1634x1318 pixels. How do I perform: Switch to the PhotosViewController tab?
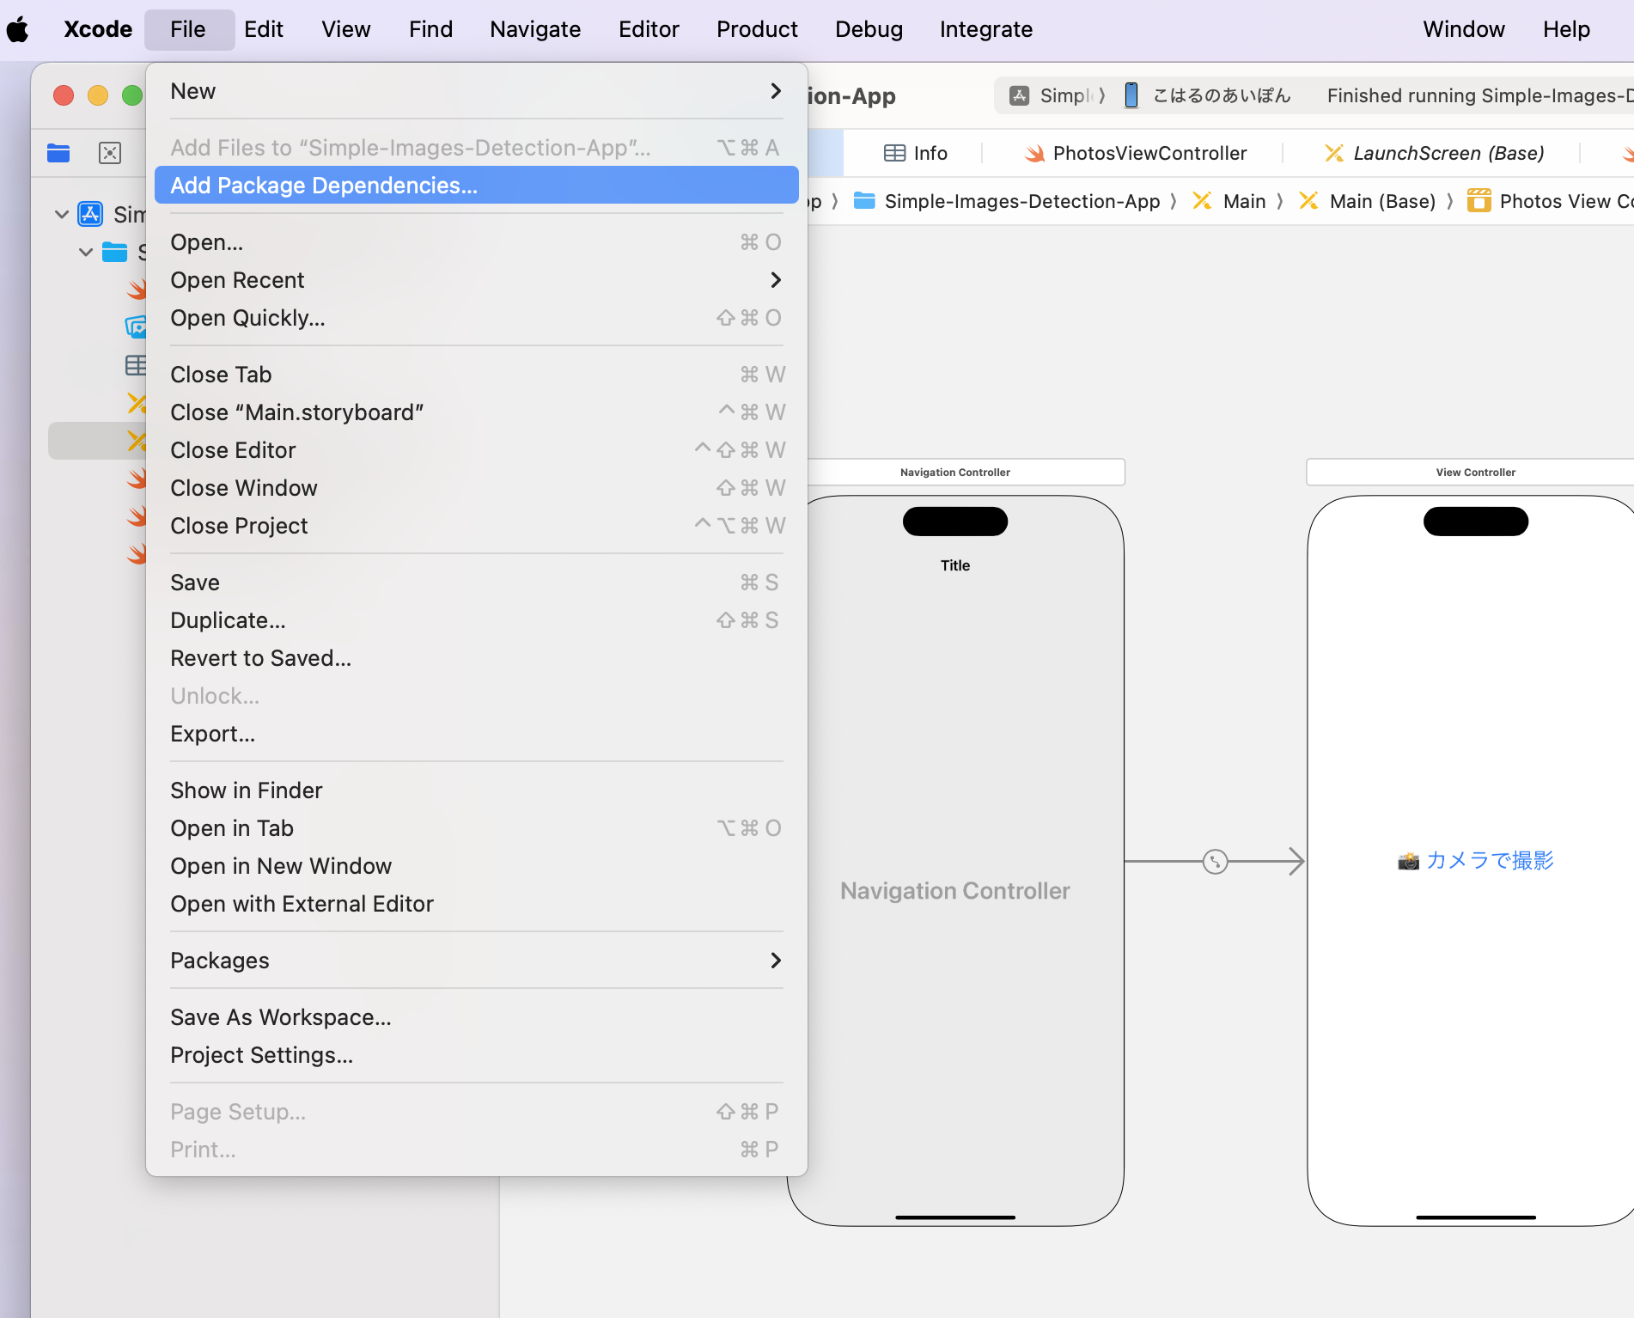1136,153
